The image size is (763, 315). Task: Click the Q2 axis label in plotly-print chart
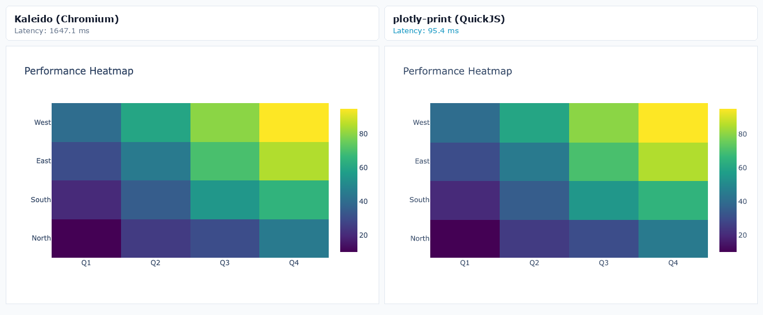(x=534, y=263)
